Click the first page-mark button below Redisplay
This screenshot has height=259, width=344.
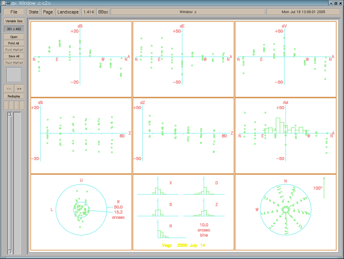coord(6,105)
